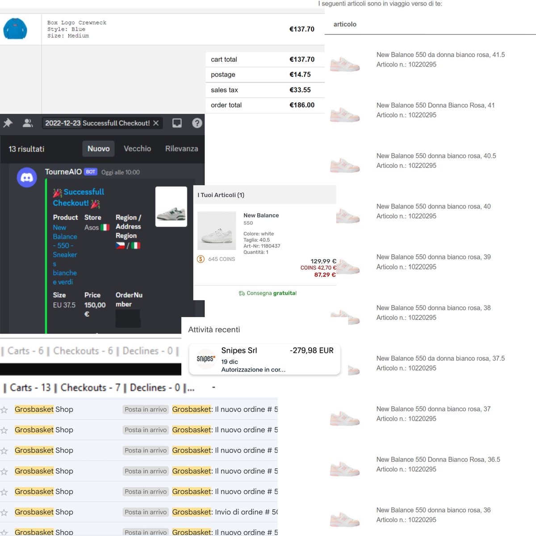The height and width of the screenshot is (536, 536).
Task: Star the fourth Grosbasket Shop email
Action: point(4,471)
